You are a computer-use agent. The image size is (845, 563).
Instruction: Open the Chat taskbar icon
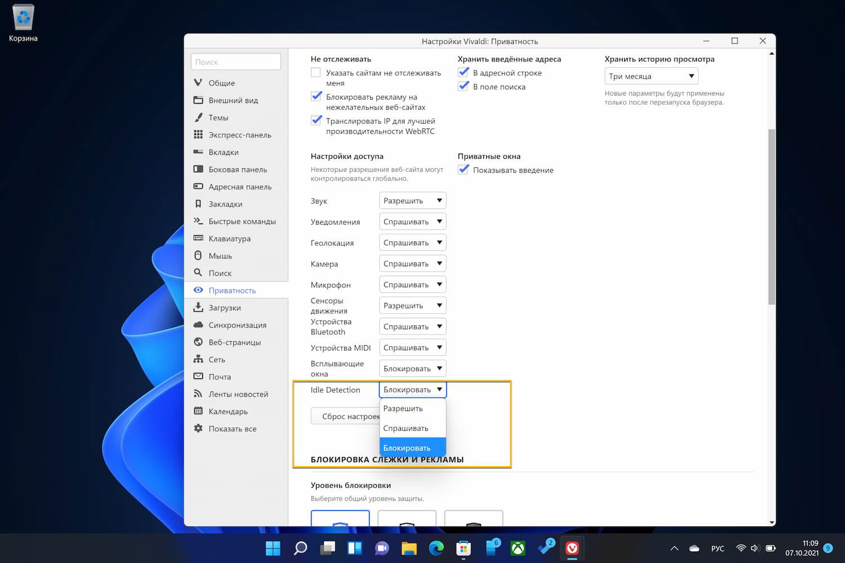382,548
